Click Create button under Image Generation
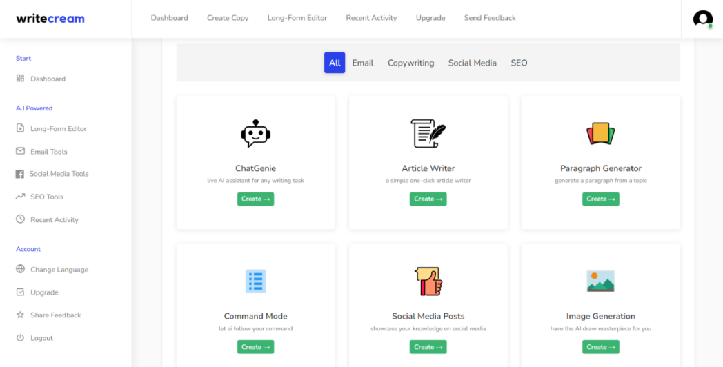This screenshot has height=367, width=723. (x=600, y=347)
